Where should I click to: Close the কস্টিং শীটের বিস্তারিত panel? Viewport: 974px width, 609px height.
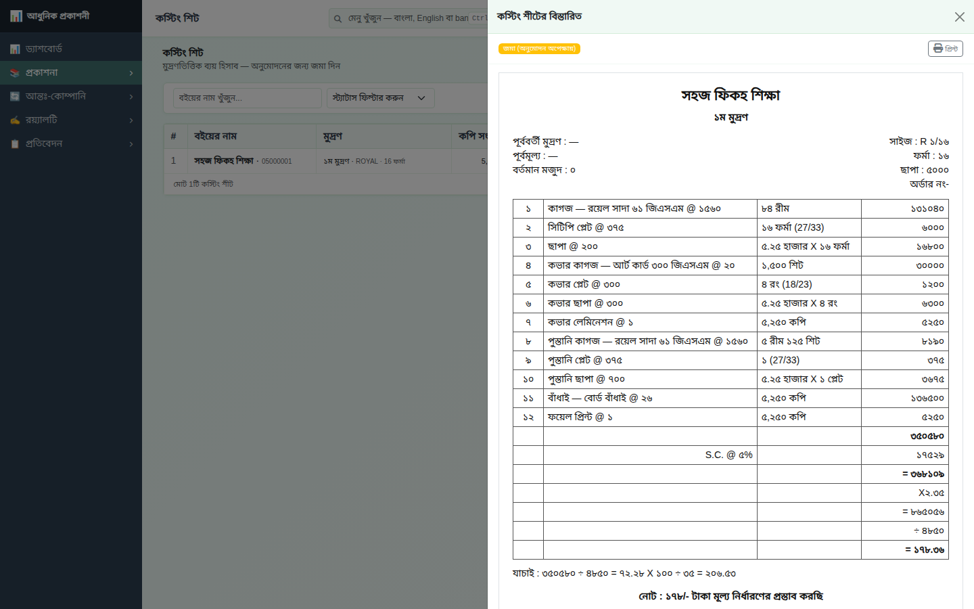coord(960,17)
